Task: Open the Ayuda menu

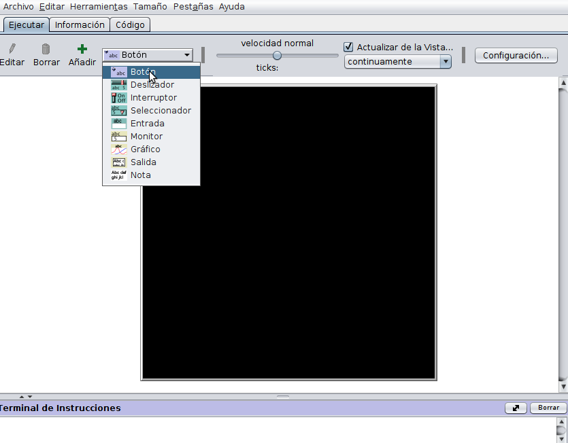Action: pyautogui.click(x=231, y=7)
